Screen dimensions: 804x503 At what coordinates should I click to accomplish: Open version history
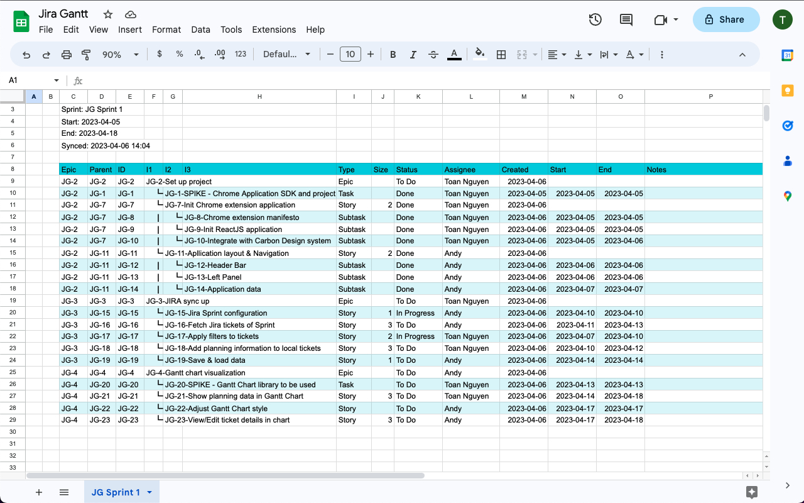pyautogui.click(x=595, y=19)
